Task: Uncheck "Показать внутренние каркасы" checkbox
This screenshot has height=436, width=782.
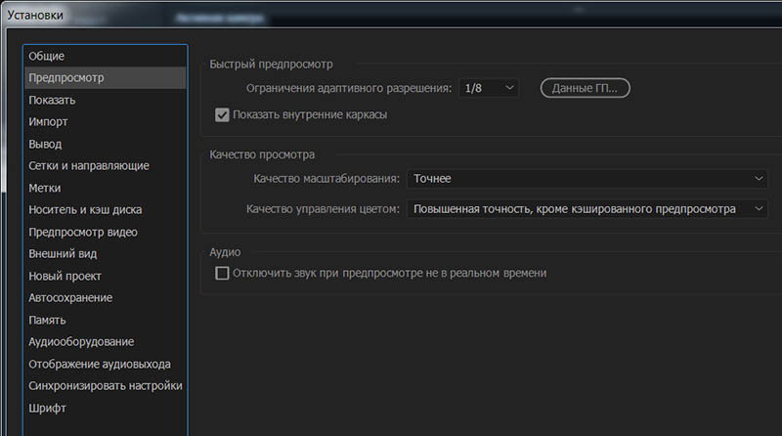Action: pyautogui.click(x=222, y=114)
